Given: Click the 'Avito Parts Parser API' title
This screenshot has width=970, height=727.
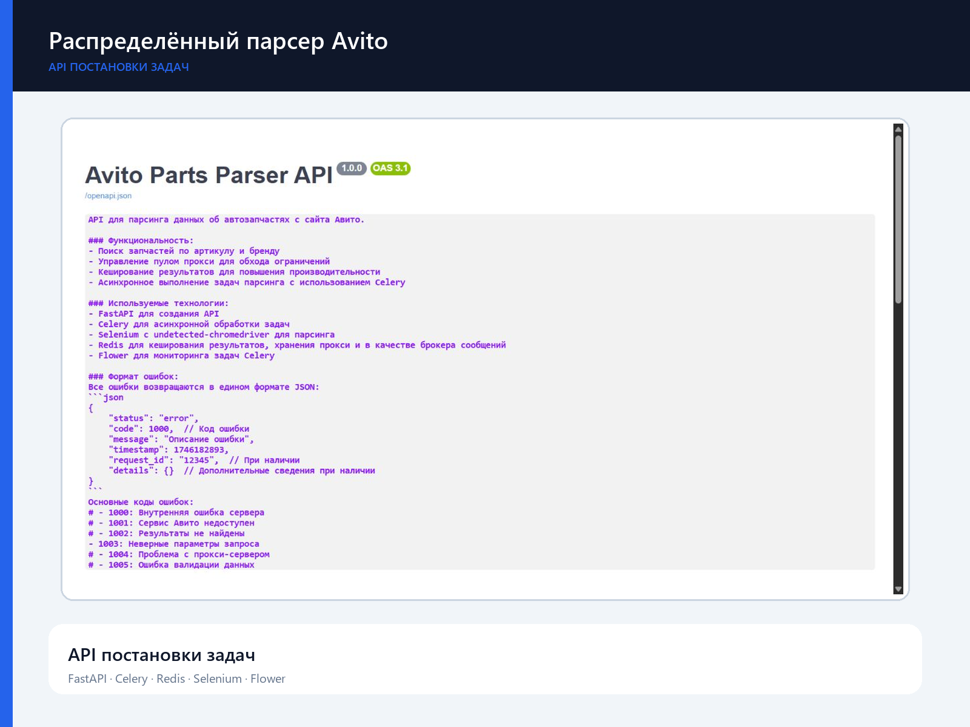Looking at the screenshot, I should pyautogui.click(x=209, y=175).
